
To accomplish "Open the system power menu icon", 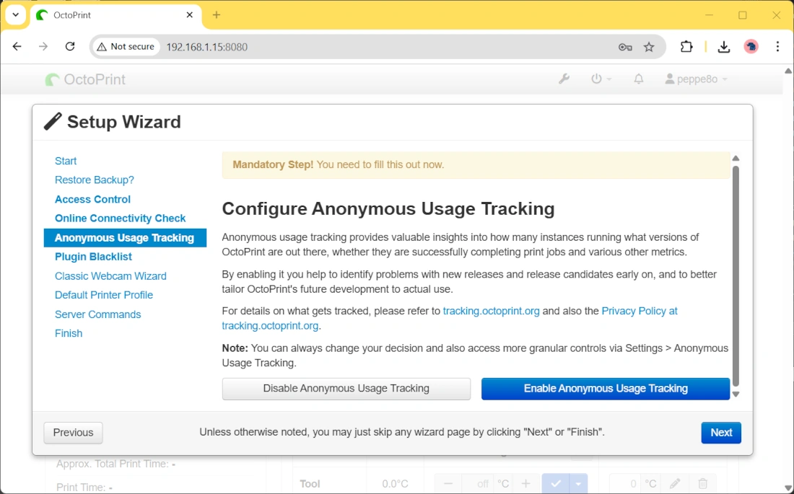I will [601, 79].
